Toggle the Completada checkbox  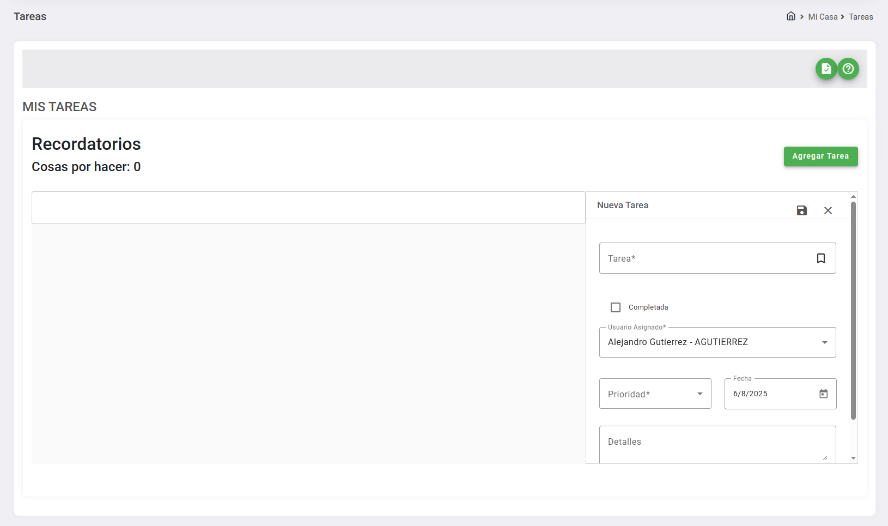616,307
